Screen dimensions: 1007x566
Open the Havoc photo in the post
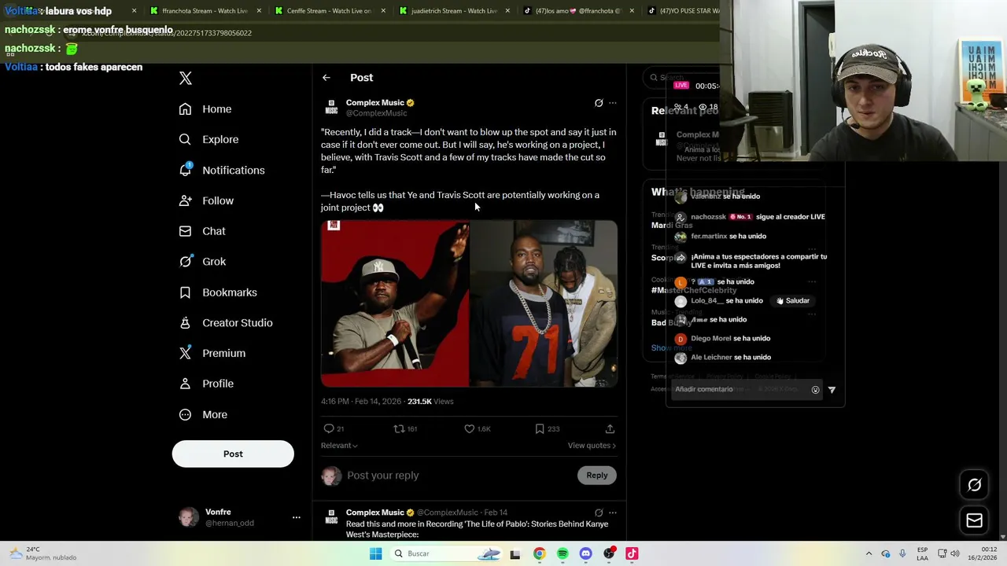pos(394,303)
